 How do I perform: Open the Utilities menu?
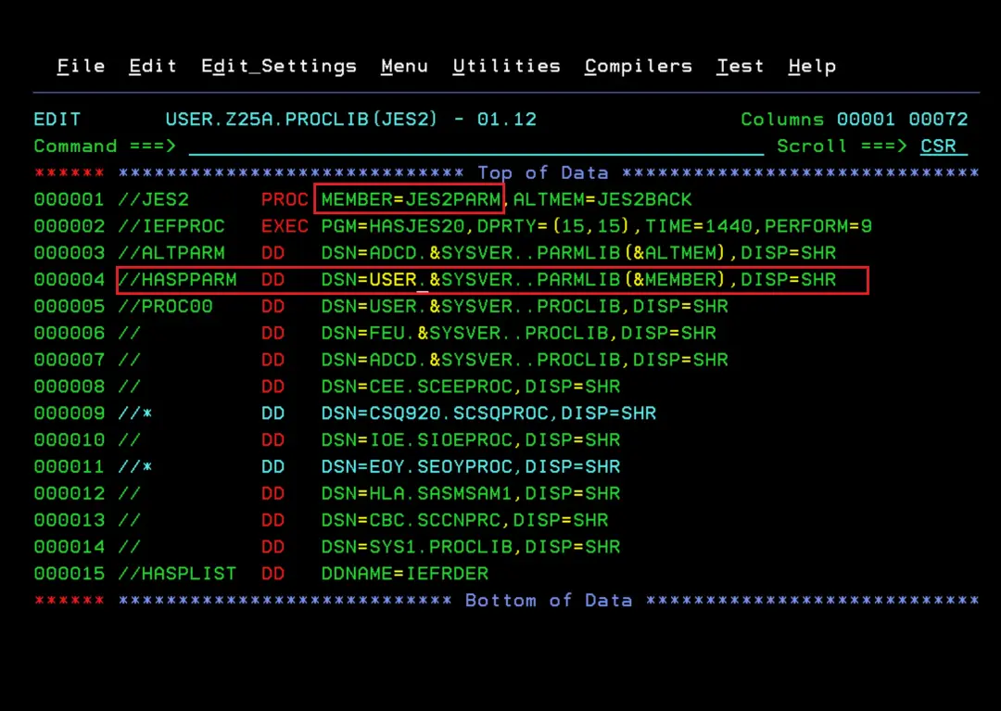click(x=507, y=66)
